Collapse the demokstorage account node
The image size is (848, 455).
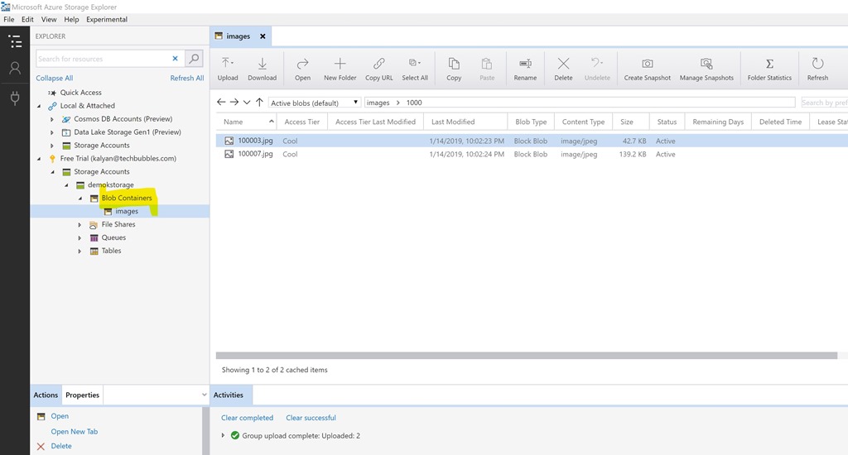click(66, 185)
